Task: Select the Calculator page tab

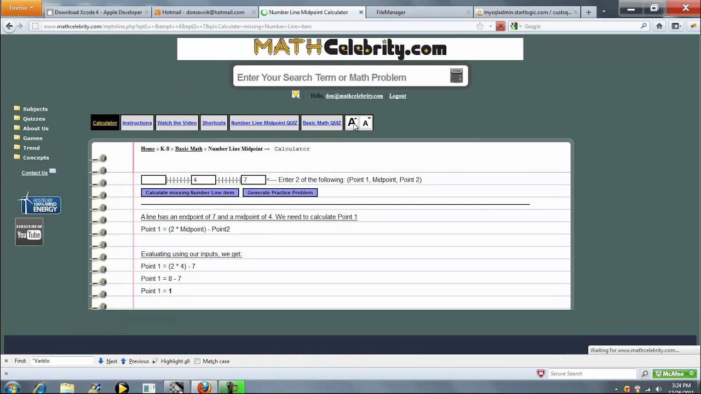Action: 105,123
